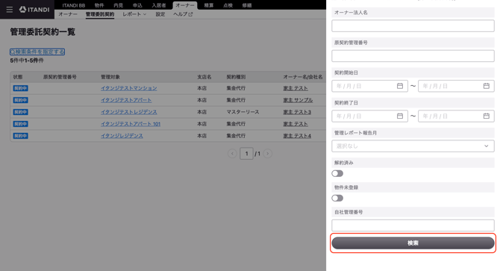Screen dimensions: 500x271
Task: Open the 管理レポート報告月 dropdown
Action: pyautogui.click(x=413, y=146)
